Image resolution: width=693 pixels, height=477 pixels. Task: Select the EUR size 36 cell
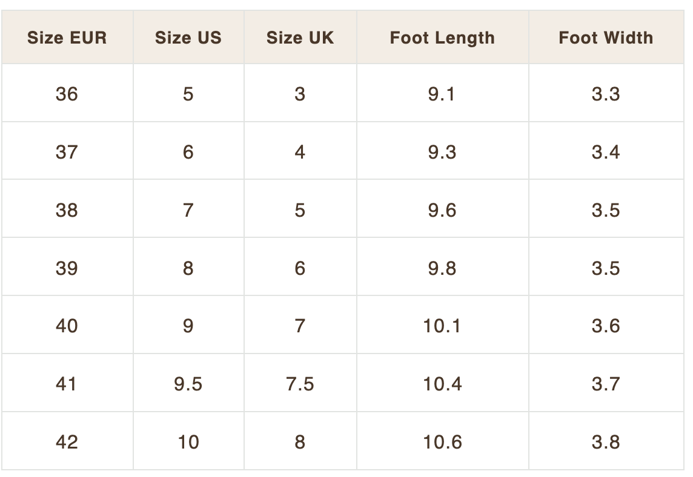67,93
